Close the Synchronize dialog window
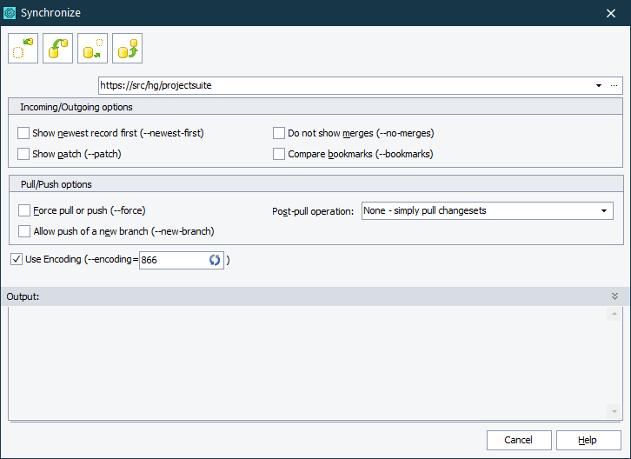This screenshot has height=459, width=631. click(610, 12)
